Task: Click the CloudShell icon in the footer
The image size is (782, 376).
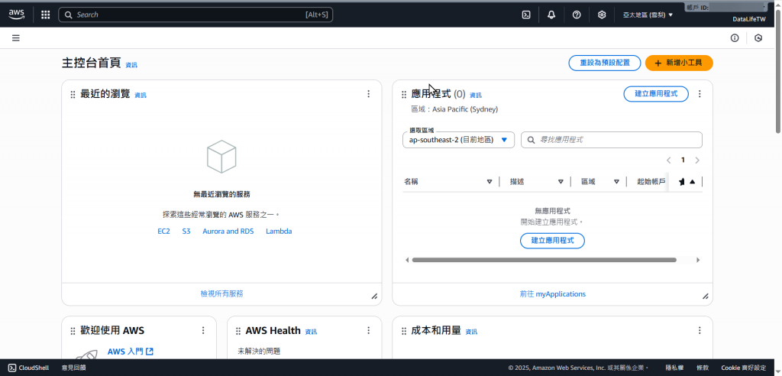Action: (12, 368)
